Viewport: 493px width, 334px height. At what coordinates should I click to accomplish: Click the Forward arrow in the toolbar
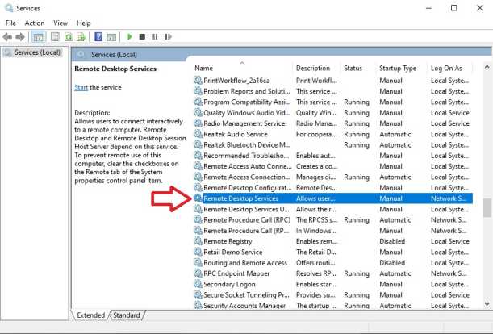pos(20,37)
